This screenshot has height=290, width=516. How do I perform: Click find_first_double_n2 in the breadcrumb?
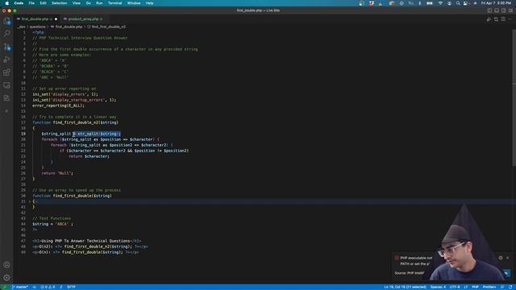click(x=108, y=27)
